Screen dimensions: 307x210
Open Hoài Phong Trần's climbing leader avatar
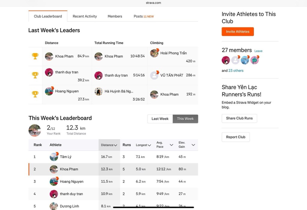154,53
